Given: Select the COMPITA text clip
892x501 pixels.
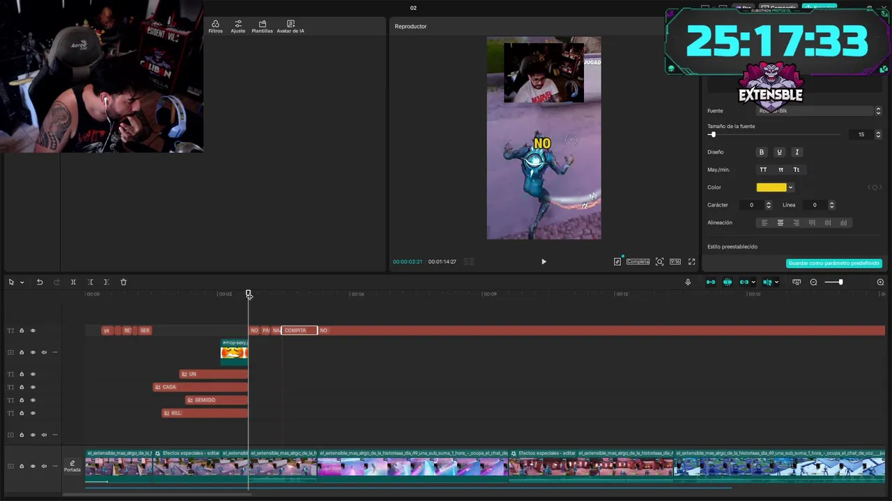Looking at the screenshot, I should (299, 331).
